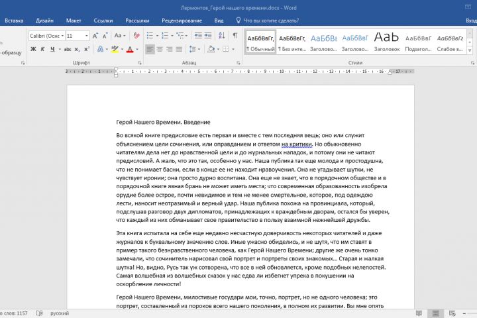477x318 pixels.
Task: Insert a bulleted list
Action: pyautogui.click(x=150, y=36)
